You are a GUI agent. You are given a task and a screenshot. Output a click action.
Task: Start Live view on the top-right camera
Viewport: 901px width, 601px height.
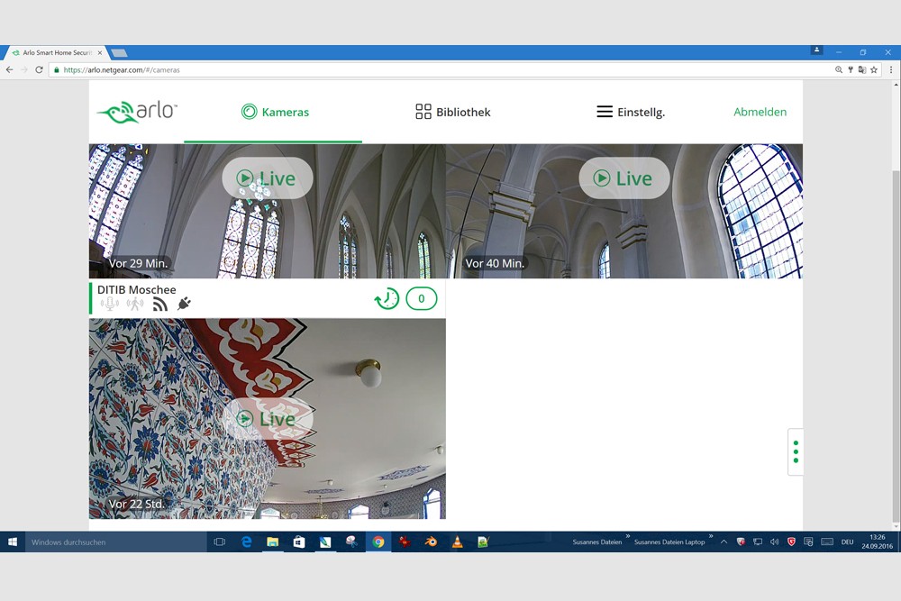coord(623,178)
